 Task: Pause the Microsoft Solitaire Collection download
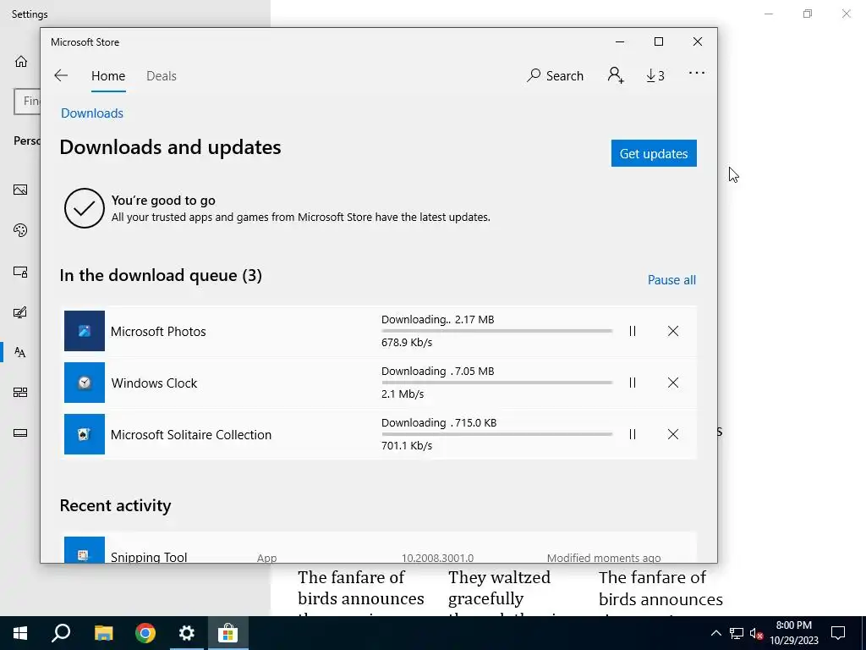(633, 434)
